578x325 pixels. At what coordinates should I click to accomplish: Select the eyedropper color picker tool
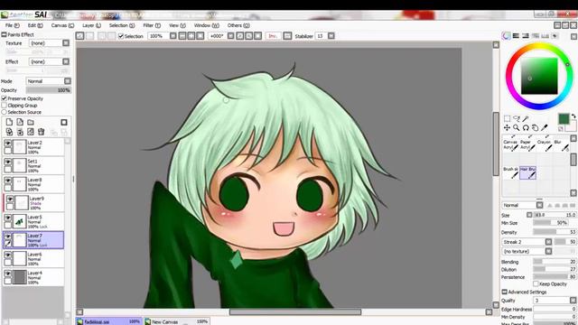(x=544, y=128)
